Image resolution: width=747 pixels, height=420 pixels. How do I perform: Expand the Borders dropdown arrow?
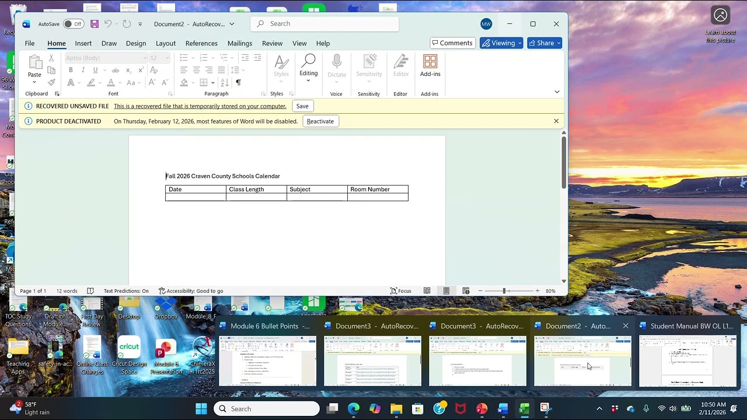tap(213, 83)
